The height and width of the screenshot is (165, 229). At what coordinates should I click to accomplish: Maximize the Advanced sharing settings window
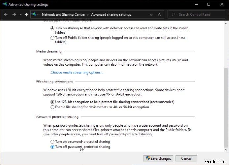209,4
